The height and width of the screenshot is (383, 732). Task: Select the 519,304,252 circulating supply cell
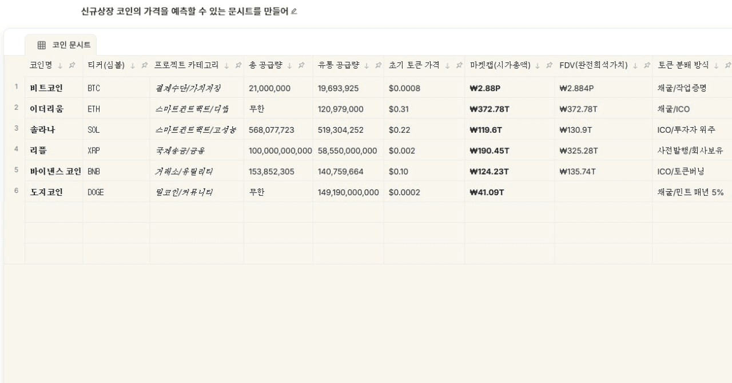click(348, 129)
